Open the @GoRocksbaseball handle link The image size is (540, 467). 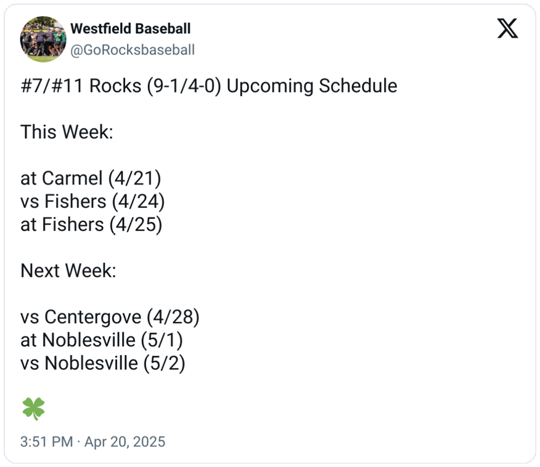[133, 50]
